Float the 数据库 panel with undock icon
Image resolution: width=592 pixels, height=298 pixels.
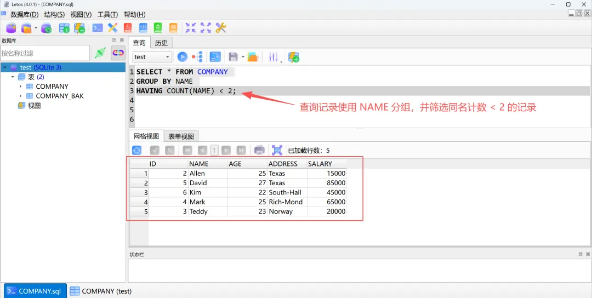coord(115,40)
